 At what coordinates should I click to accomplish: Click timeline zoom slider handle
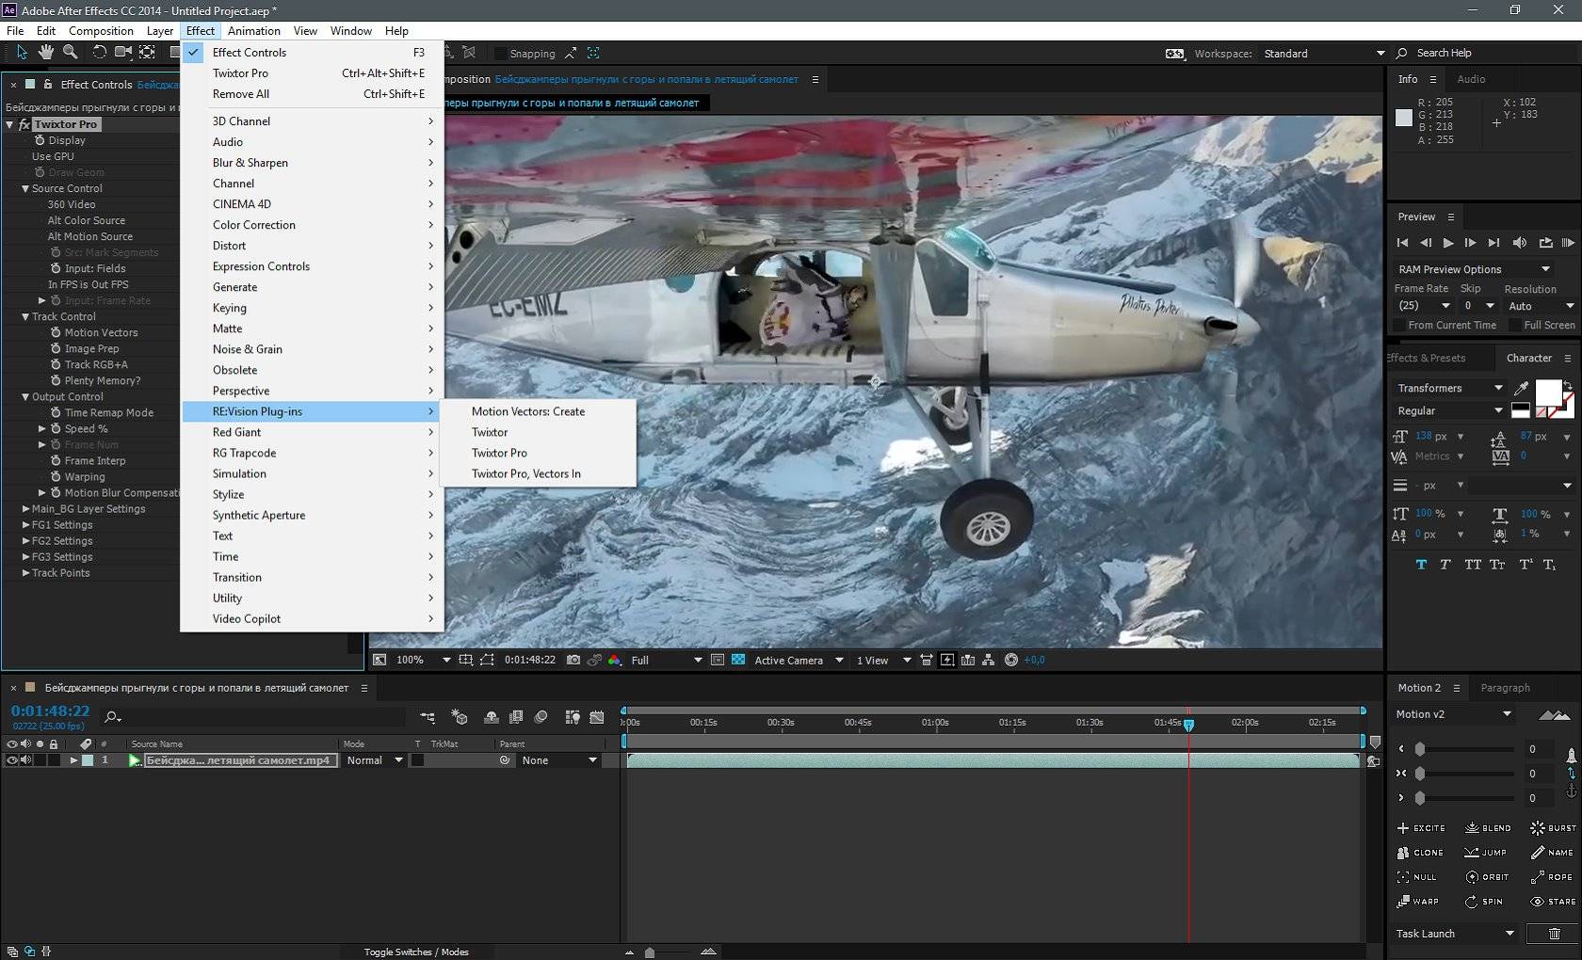coord(649,952)
